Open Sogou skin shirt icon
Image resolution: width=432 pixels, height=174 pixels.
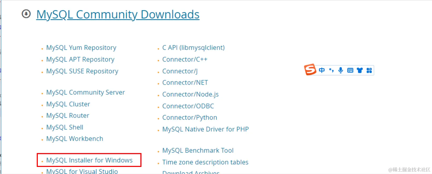360,70
